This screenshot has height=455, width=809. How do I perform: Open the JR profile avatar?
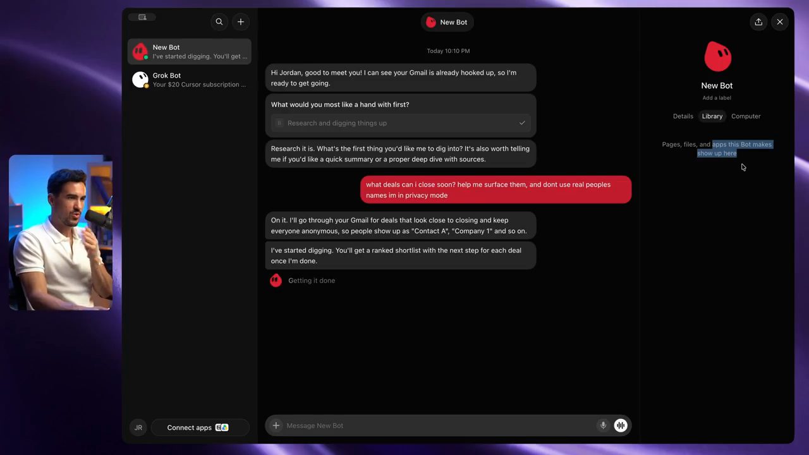point(138,428)
